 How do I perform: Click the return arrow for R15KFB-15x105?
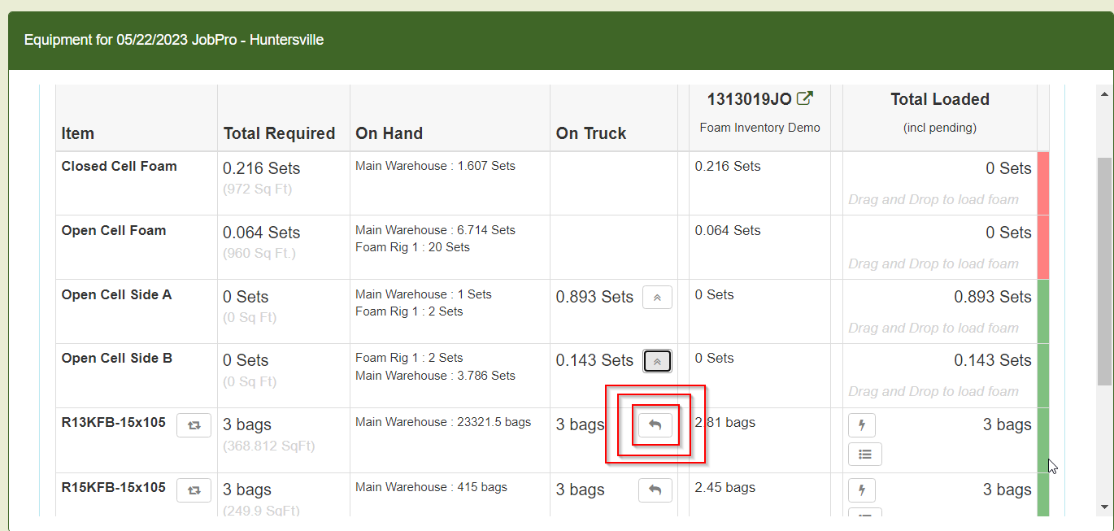click(655, 490)
